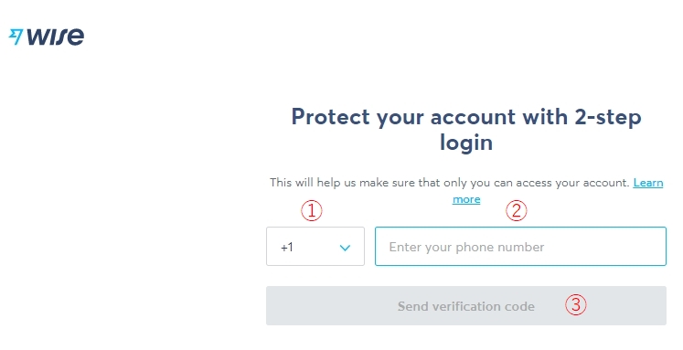Click the blue chevron arrow icon
This screenshot has height=350, width=683.
tap(345, 248)
